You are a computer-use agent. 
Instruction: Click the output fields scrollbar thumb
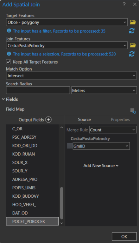click(x=62, y=203)
